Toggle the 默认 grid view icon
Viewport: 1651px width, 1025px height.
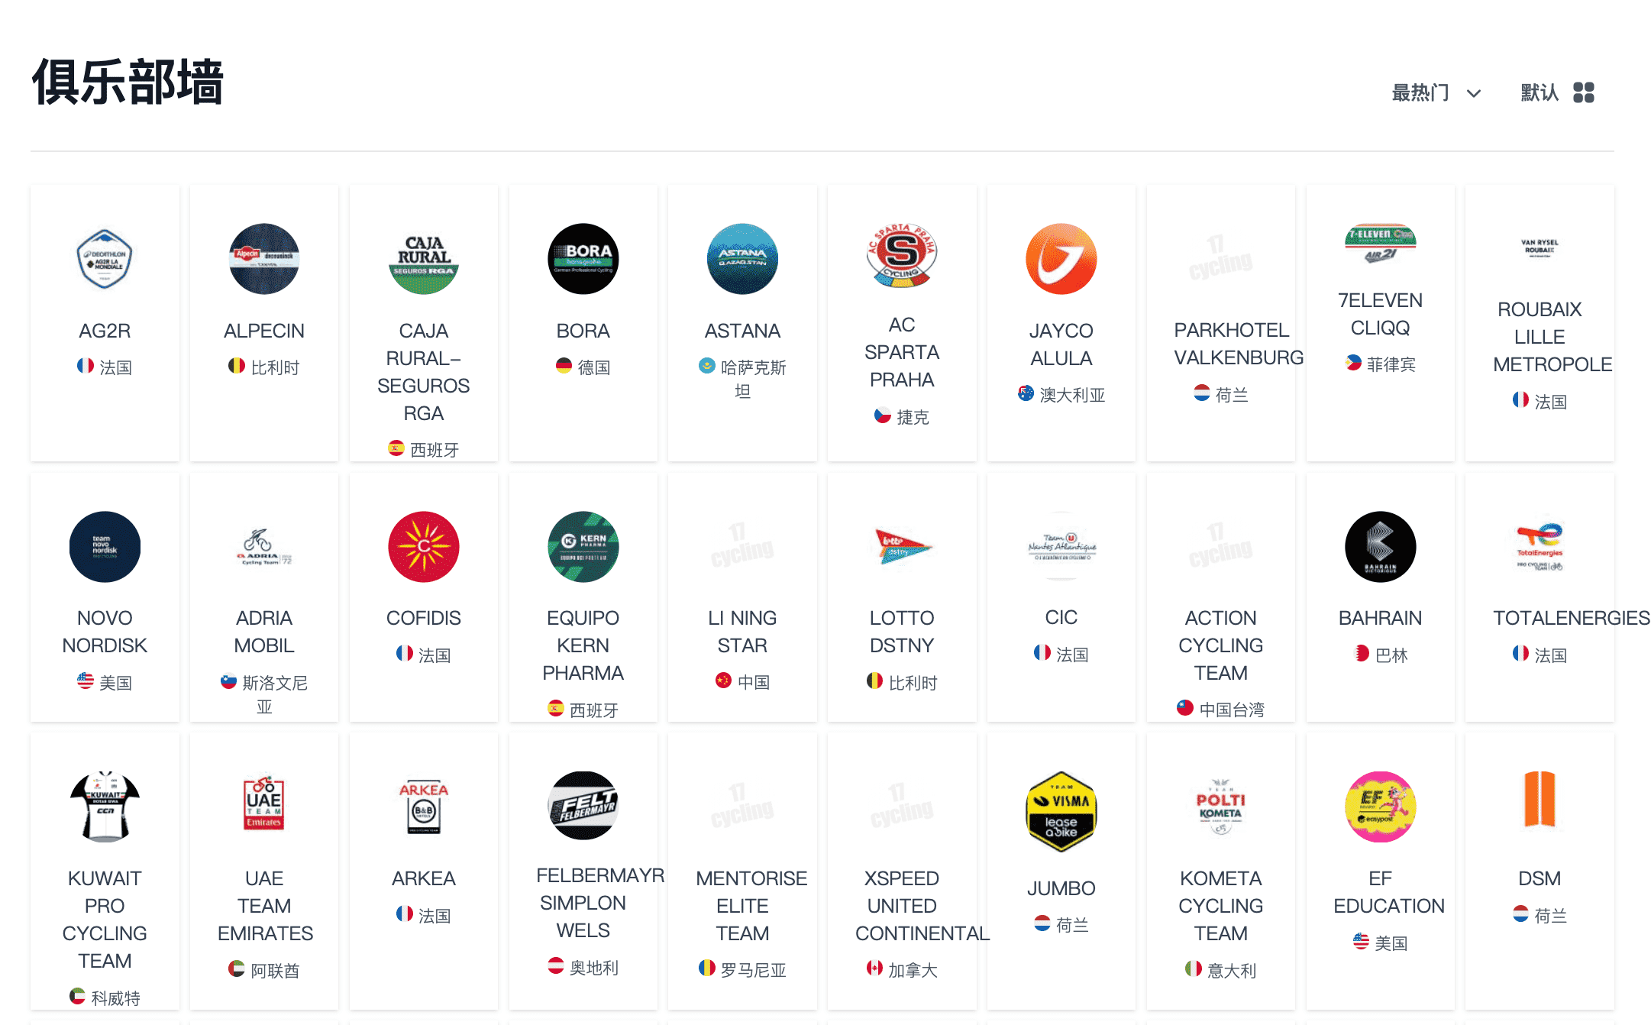point(1584,93)
